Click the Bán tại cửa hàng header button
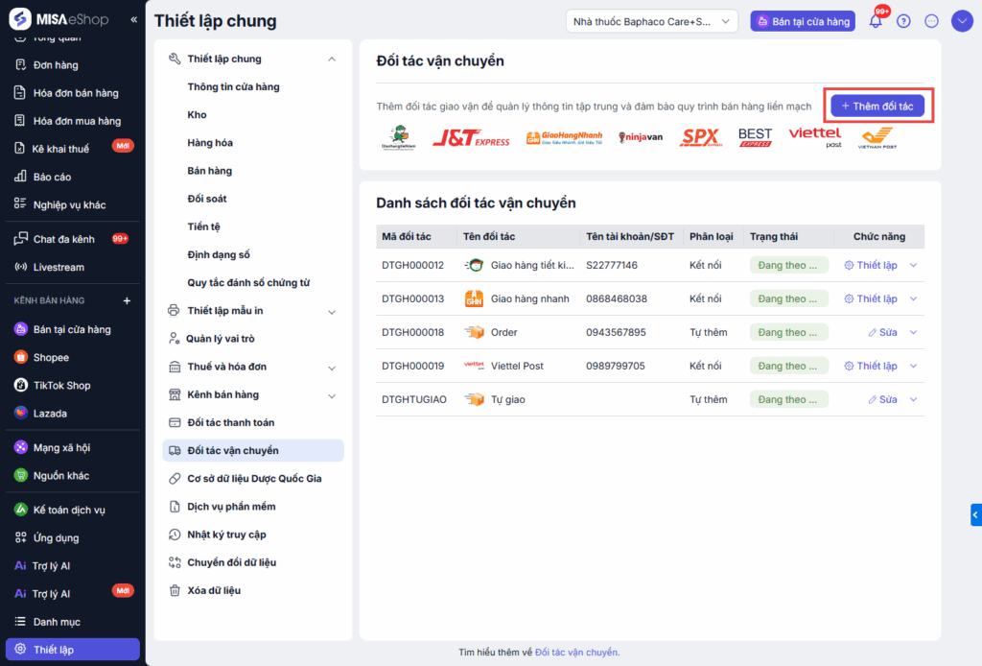 click(803, 21)
